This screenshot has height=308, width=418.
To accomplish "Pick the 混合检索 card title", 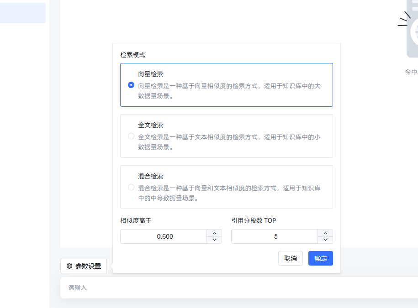I will (x=150, y=176).
